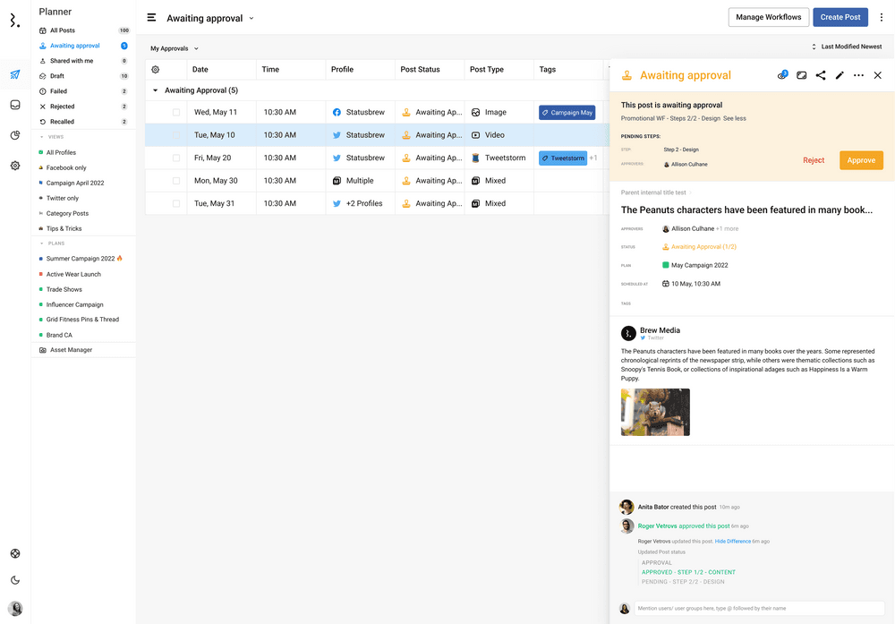The width and height of the screenshot is (895, 624).
Task: Open the Reports pie chart icon
Action: point(15,135)
